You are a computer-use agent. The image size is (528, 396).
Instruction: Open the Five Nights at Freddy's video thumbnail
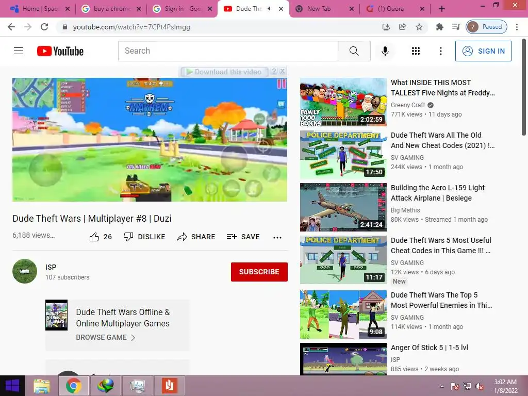(x=343, y=102)
